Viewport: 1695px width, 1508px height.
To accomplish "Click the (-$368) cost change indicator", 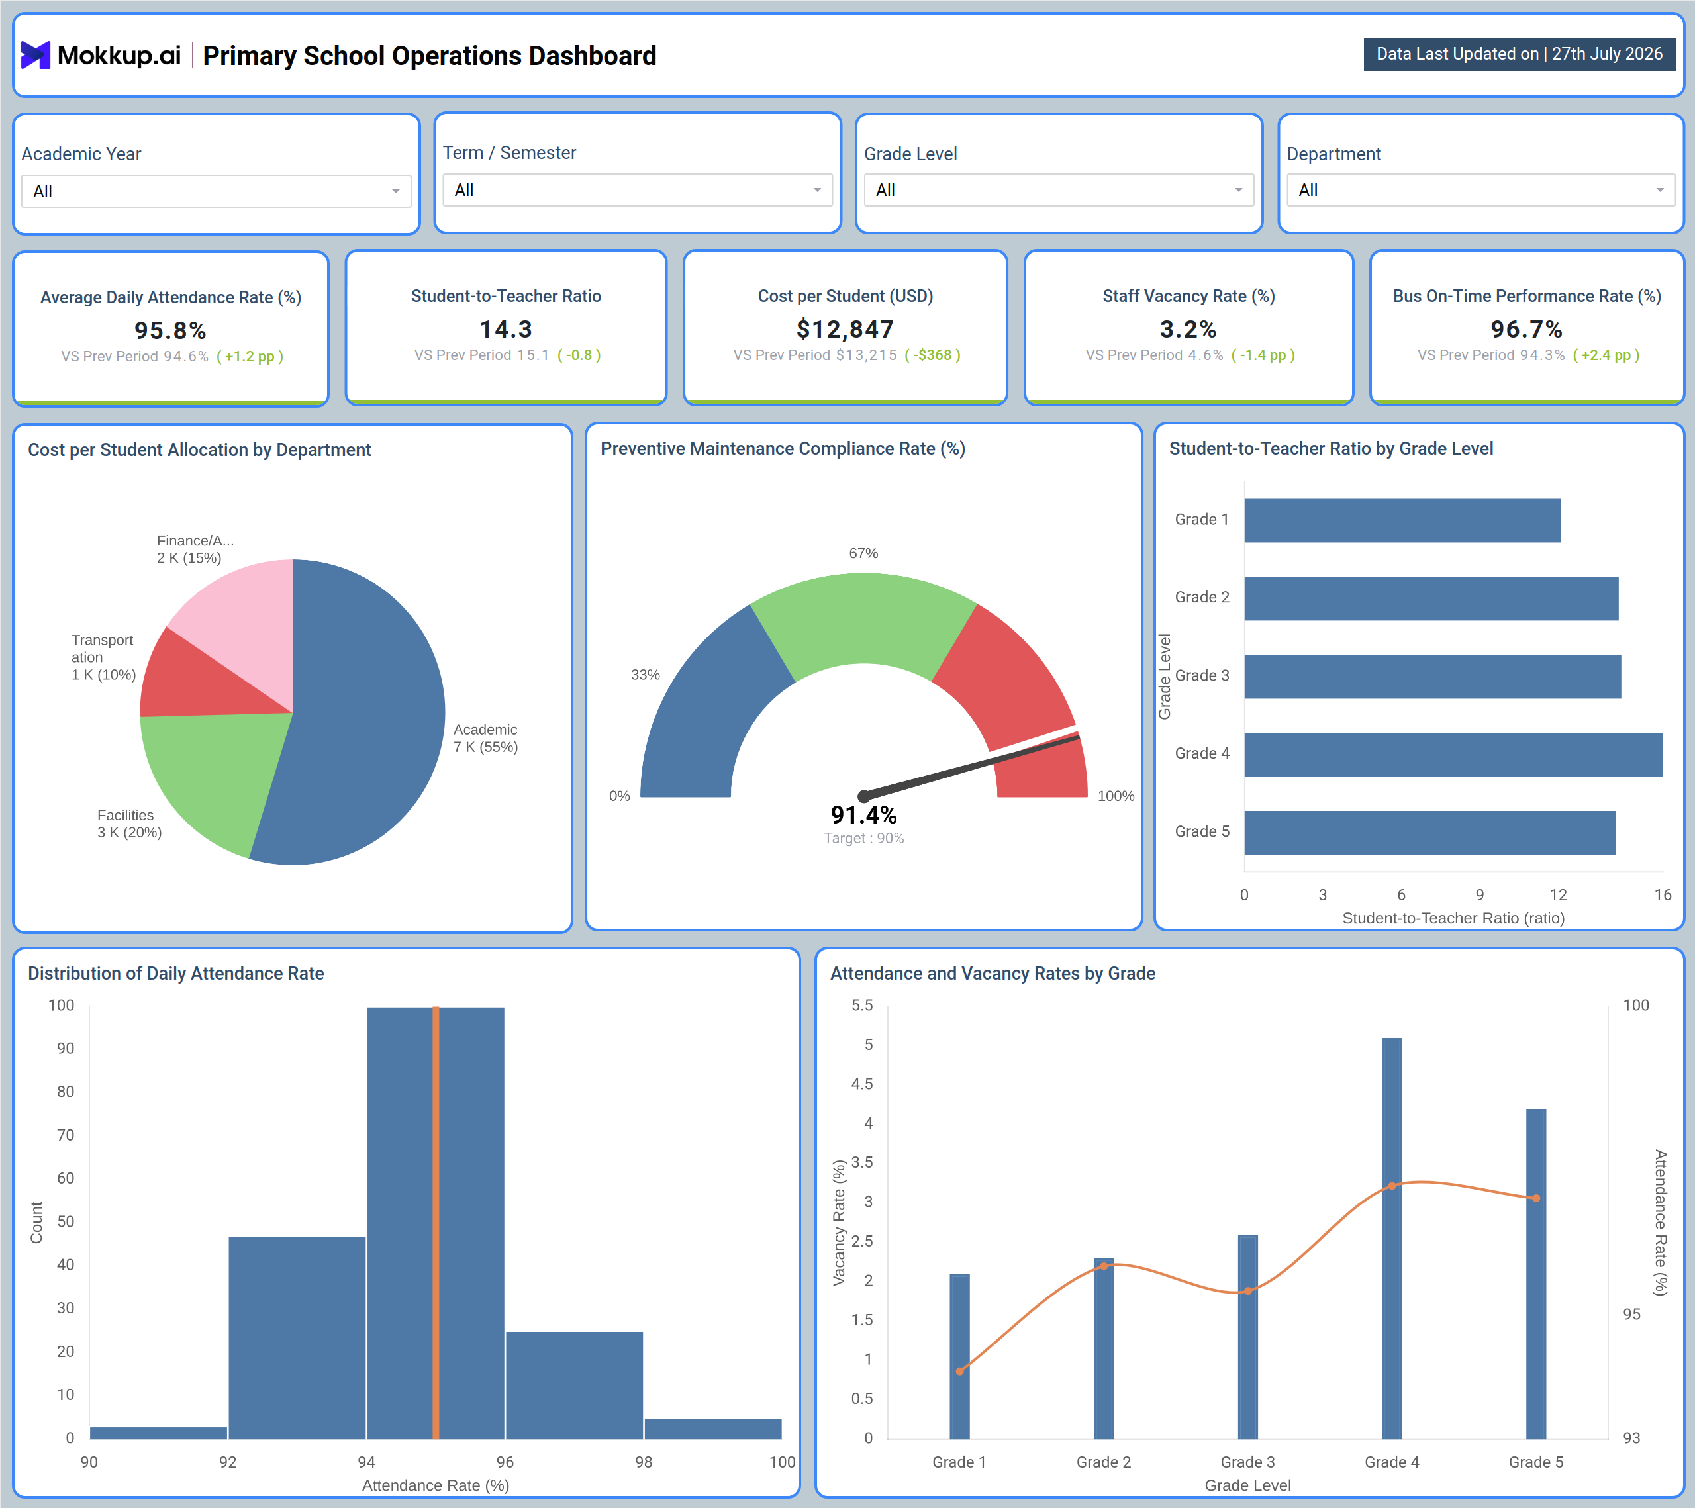I will (932, 355).
